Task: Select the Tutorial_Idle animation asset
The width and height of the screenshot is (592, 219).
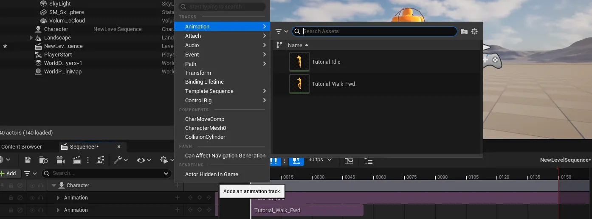Action: tap(378, 62)
